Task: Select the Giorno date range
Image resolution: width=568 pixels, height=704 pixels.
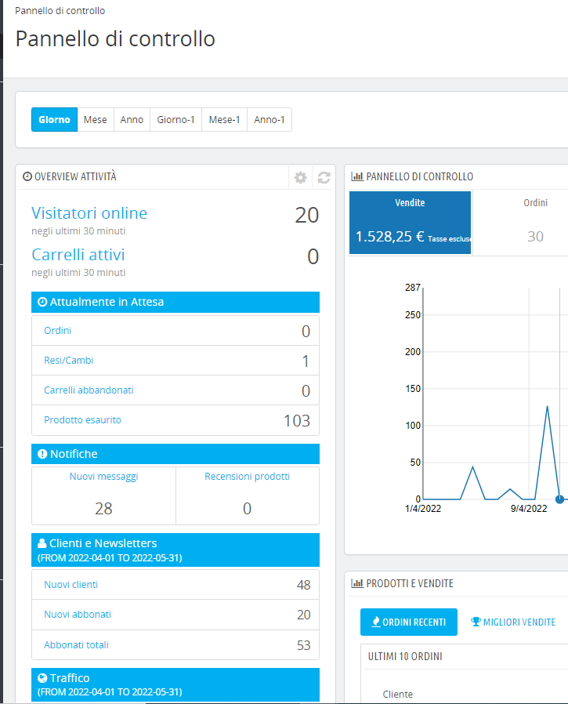Action: pos(54,119)
